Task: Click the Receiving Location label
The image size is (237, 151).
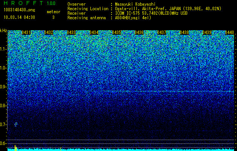Action: click(x=88, y=9)
